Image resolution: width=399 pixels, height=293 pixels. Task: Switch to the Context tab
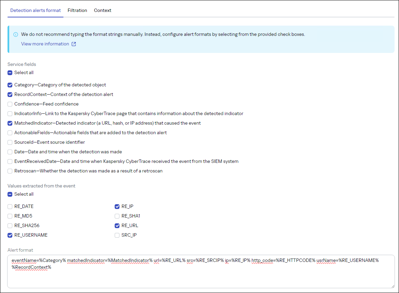tap(102, 11)
